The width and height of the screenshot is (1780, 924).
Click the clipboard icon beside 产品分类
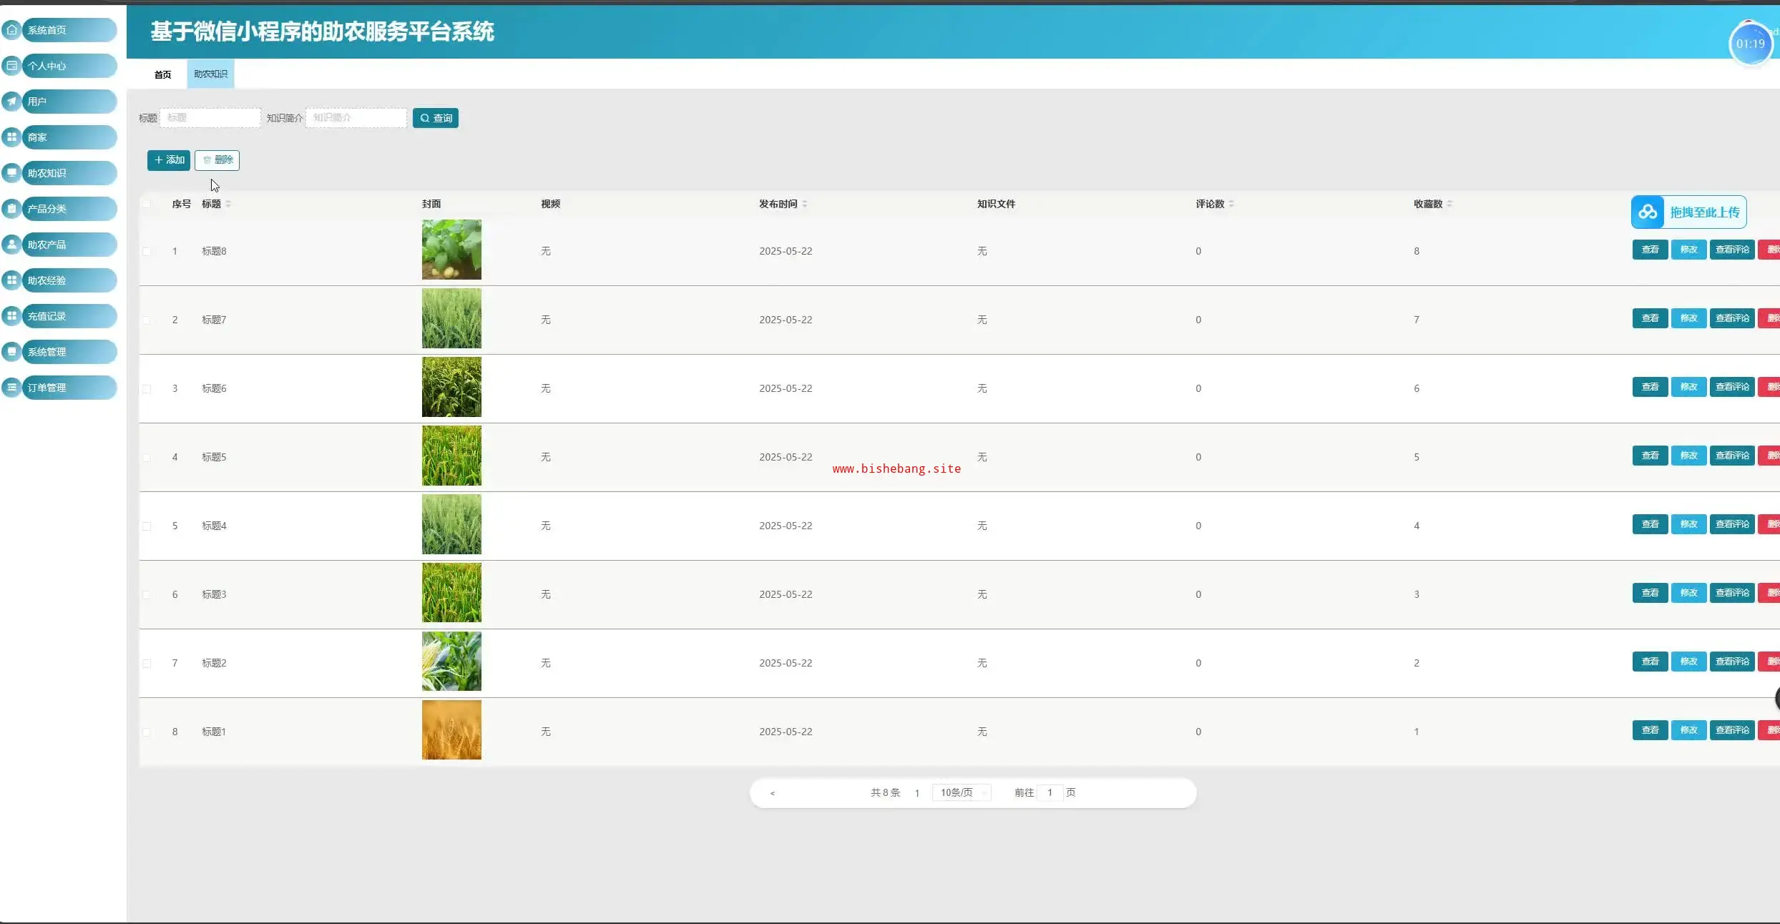pyautogui.click(x=11, y=208)
